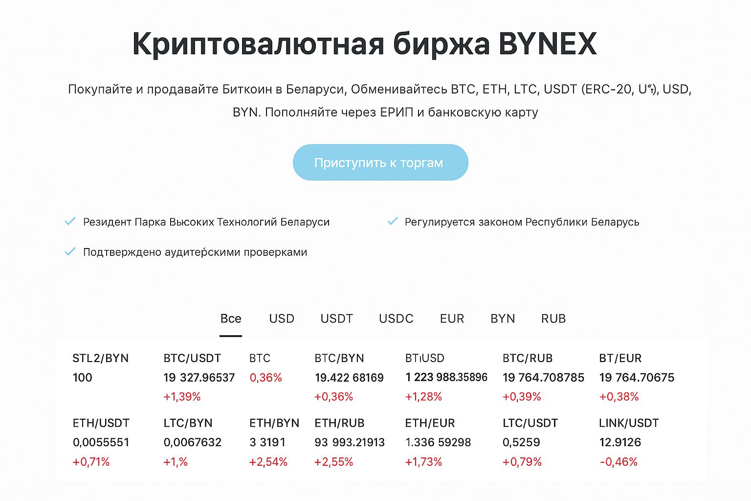Select the "Все" tab to show all pairs
The height and width of the screenshot is (501, 751).
click(231, 319)
